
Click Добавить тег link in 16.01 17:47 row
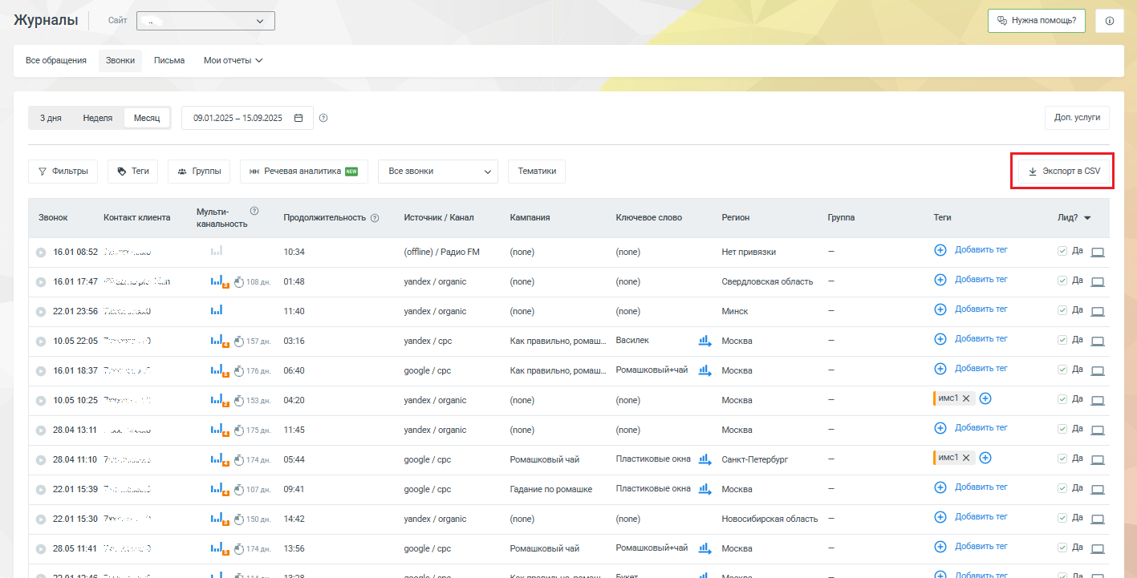tap(981, 280)
